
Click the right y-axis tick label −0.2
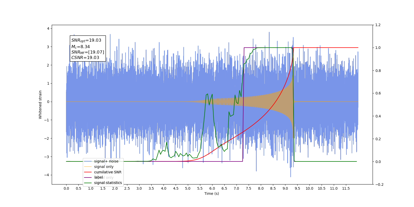click(380, 184)
